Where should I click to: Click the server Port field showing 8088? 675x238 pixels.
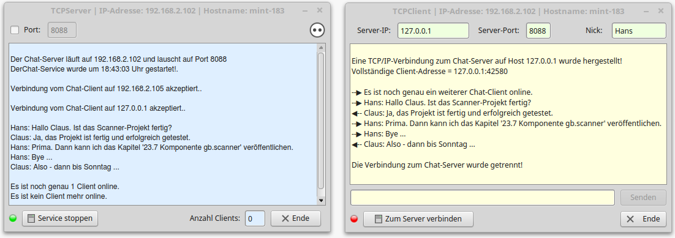point(62,30)
